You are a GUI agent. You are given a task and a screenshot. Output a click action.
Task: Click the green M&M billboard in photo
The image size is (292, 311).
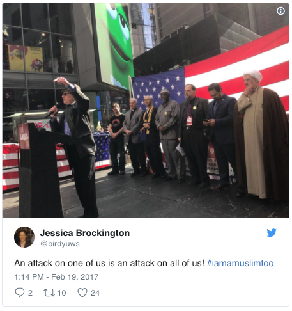pyautogui.click(x=114, y=45)
